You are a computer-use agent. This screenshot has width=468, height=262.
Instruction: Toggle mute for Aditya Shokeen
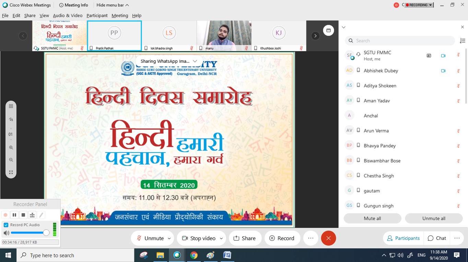tap(458, 86)
